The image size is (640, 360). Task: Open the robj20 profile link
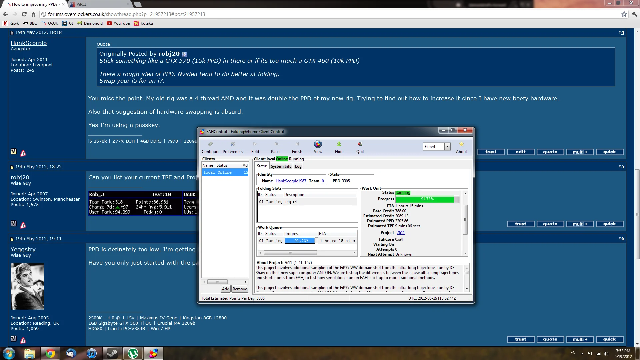click(20, 177)
